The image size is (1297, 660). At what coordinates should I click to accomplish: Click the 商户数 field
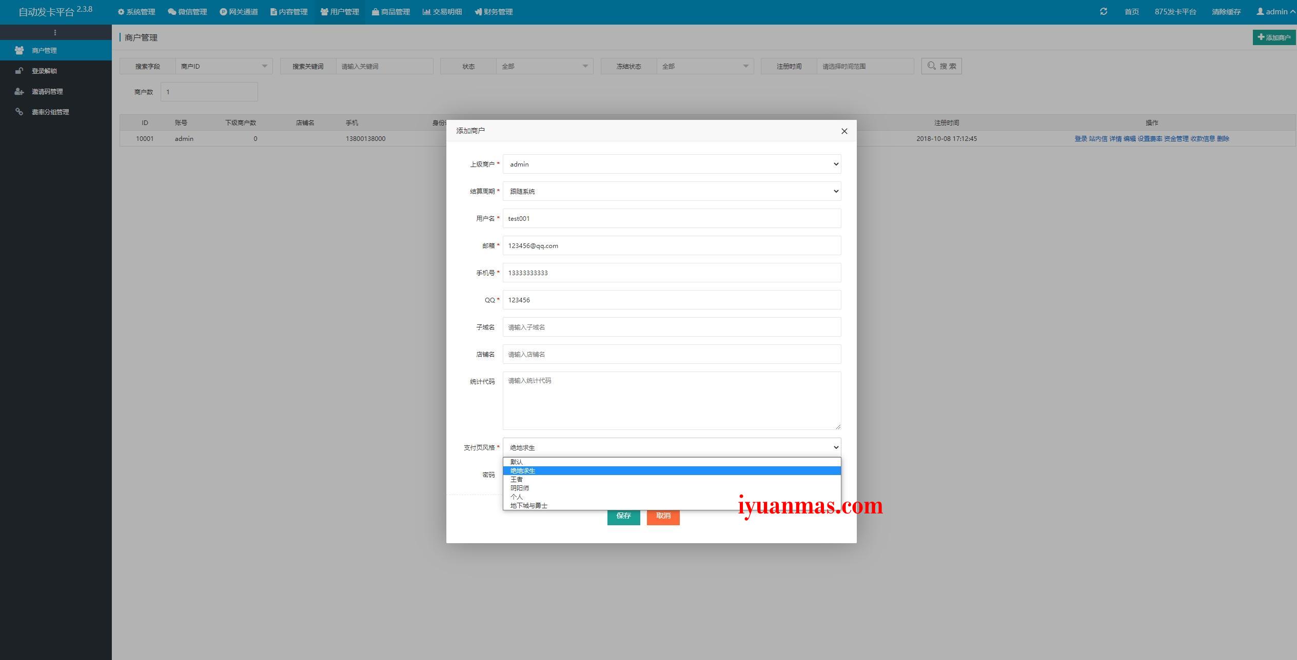(209, 92)
